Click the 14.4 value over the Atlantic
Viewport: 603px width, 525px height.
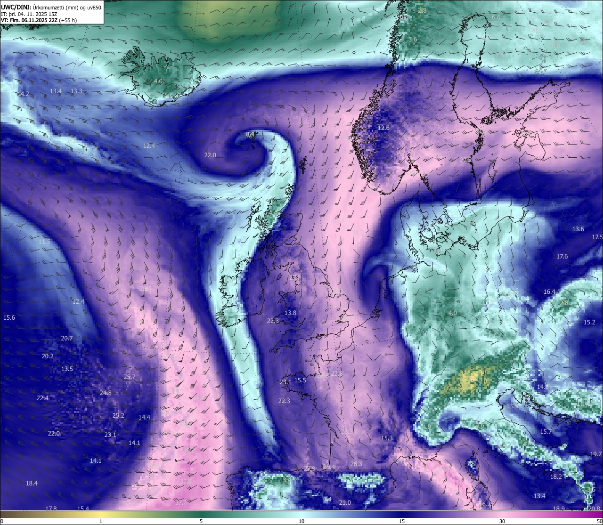144,418
